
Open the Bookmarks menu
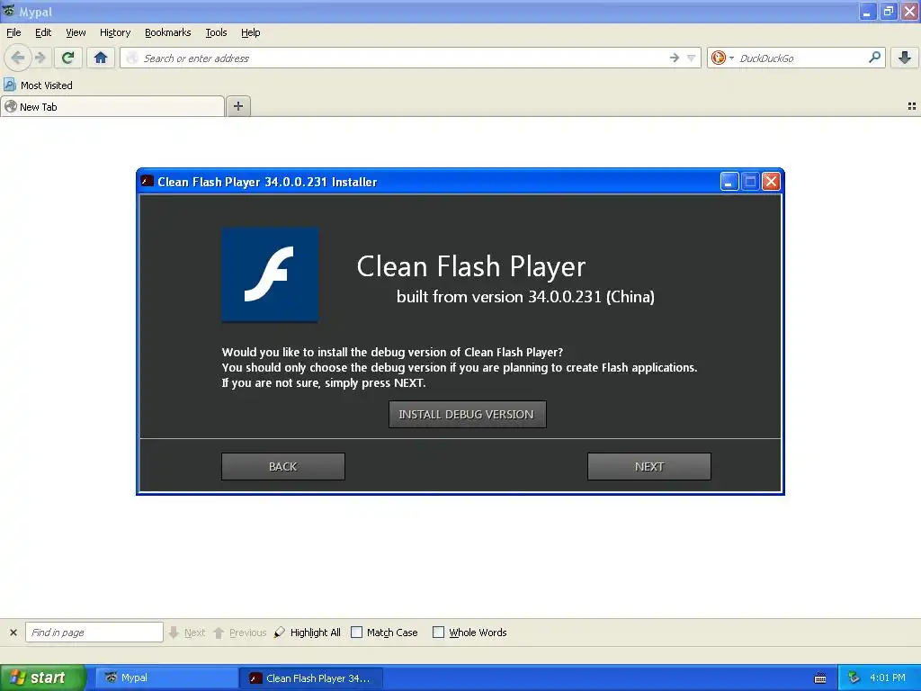[x=168, y=32]
